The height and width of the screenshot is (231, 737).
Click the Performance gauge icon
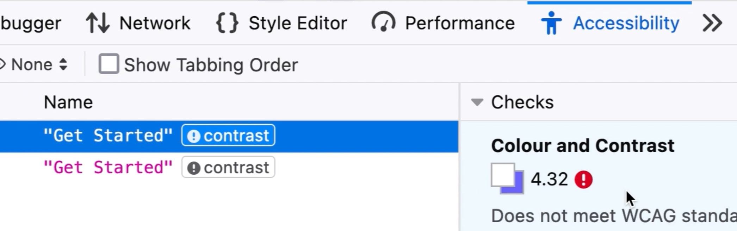click(x=383, y=23)
